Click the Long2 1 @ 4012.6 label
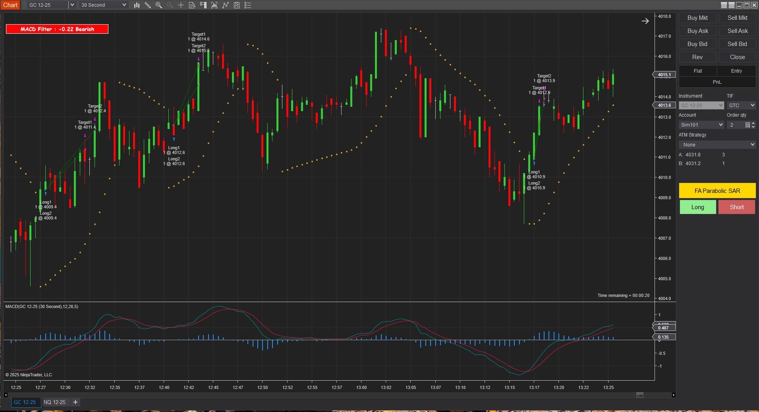The height and width of the screenshot is (412, 759). (174, 161)
